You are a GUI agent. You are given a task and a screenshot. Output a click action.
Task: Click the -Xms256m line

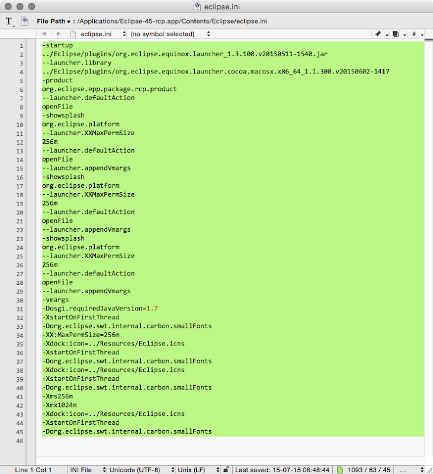pyautogui.click(x=57, y=396)
